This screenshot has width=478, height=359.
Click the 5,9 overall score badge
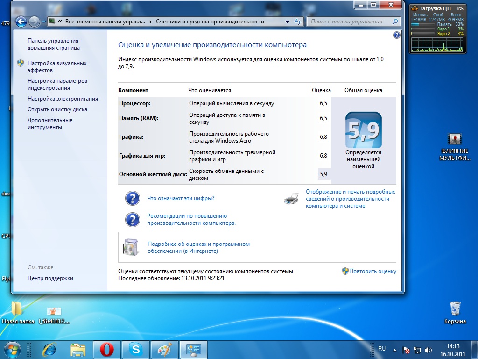point(363,130)
